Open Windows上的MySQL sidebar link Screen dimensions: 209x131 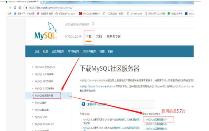45,67
